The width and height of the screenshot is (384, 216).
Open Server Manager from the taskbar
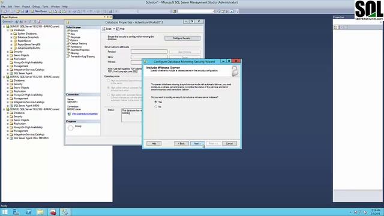pyautogui.click(x=16, y=212)
